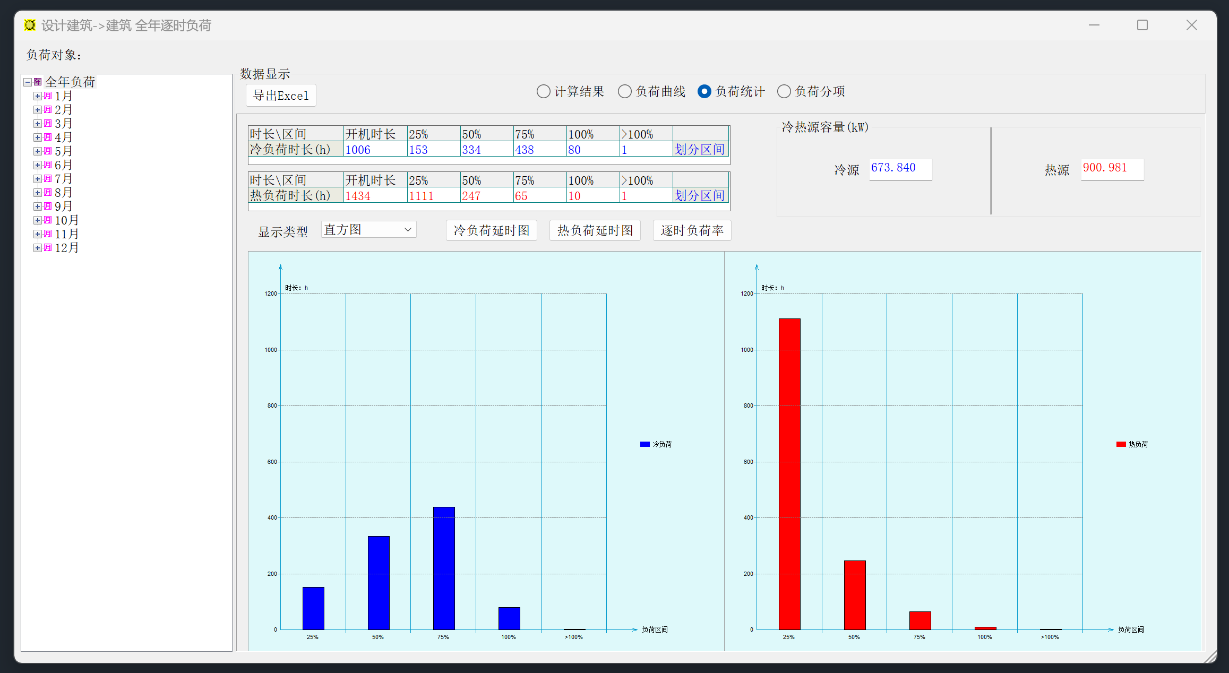Click the 导出Excel button

[281, 96]
